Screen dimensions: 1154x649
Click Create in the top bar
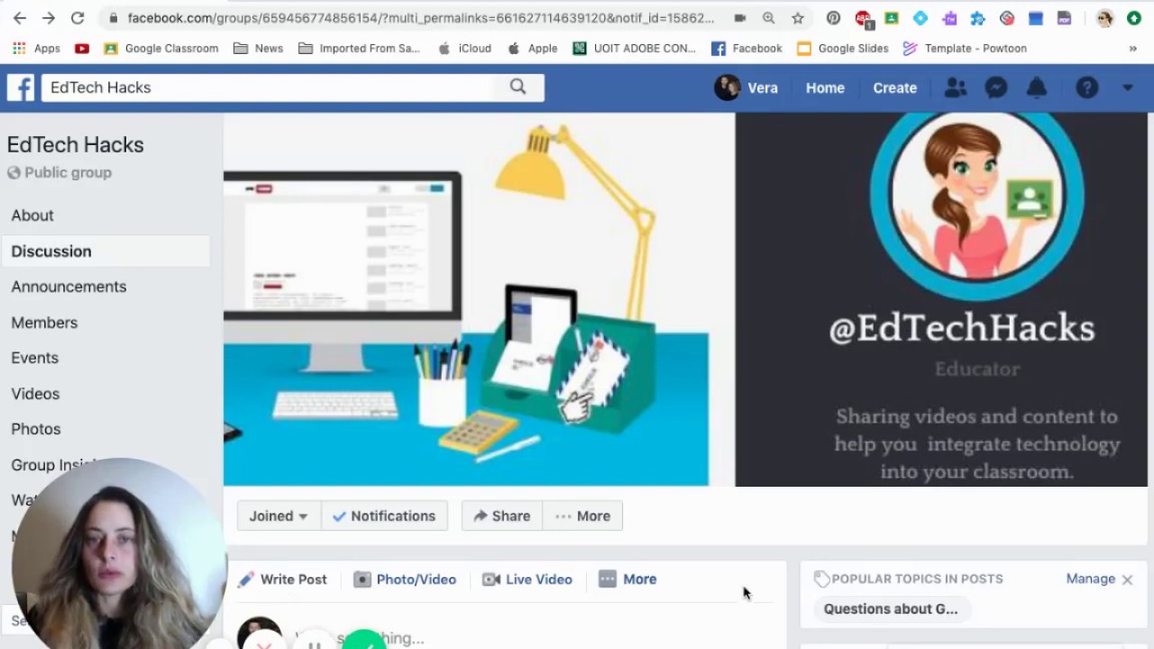(894, 87)
